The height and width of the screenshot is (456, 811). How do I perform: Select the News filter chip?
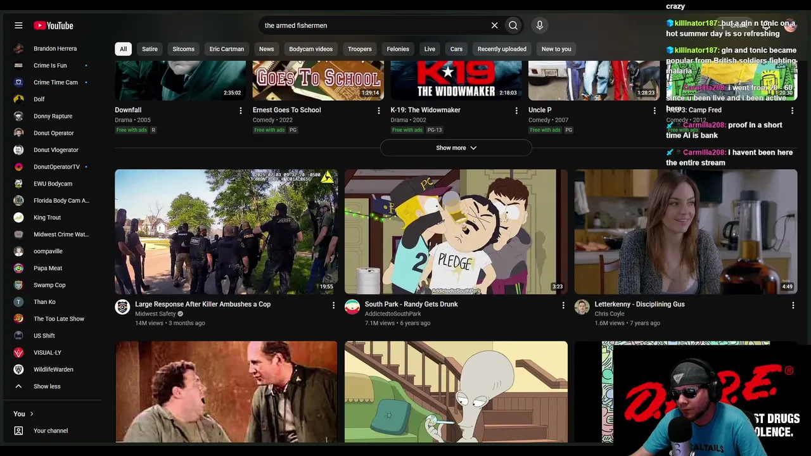[267, 49]
